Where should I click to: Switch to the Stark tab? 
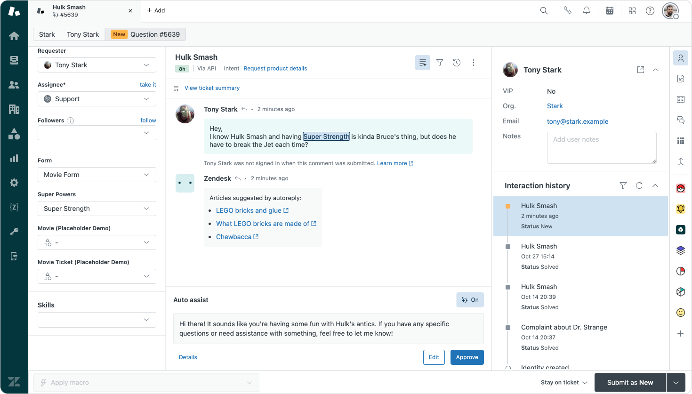coord(47,34)
